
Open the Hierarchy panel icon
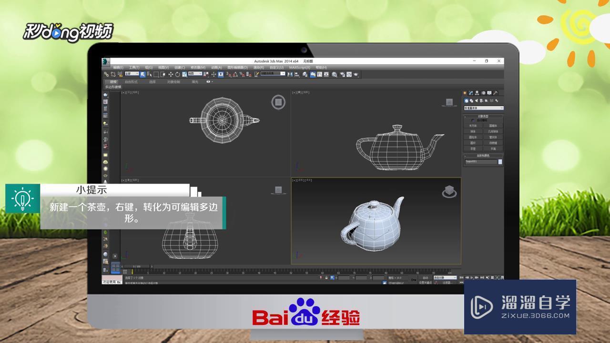coord(477,93)
